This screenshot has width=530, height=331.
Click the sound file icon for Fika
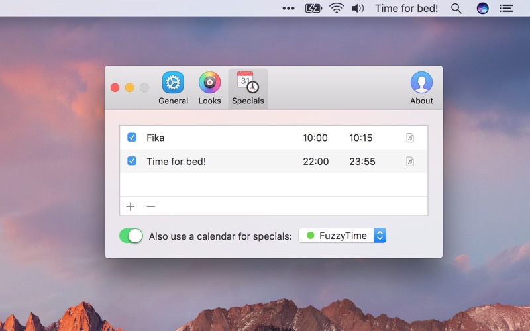tap(410, 138)
